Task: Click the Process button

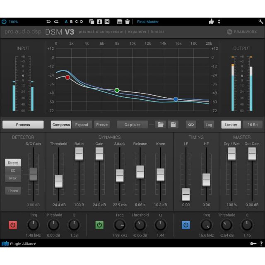Action: tap(23, 125)
